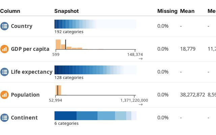The width and height of the screenshot is (216, 135).
Task: Click arrow below Population histogram
Action: pos(140,105)
